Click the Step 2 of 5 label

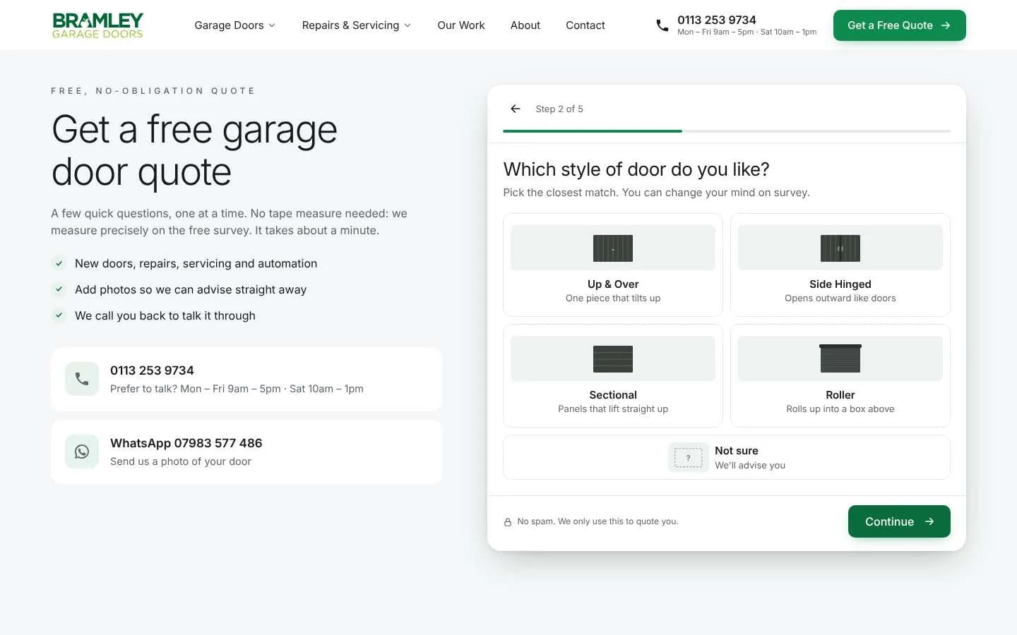[x=559, y=109]
